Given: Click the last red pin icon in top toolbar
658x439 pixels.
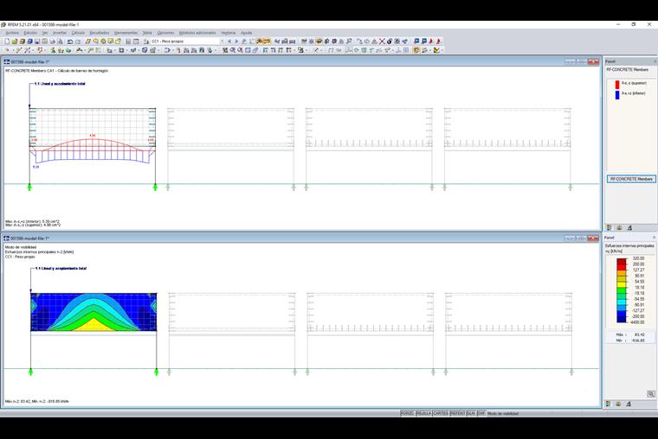Looking at the screenshot, I should [439, 41].
